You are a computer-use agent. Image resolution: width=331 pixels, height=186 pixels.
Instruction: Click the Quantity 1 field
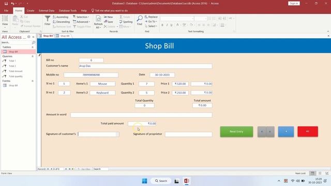pos(146,84)
